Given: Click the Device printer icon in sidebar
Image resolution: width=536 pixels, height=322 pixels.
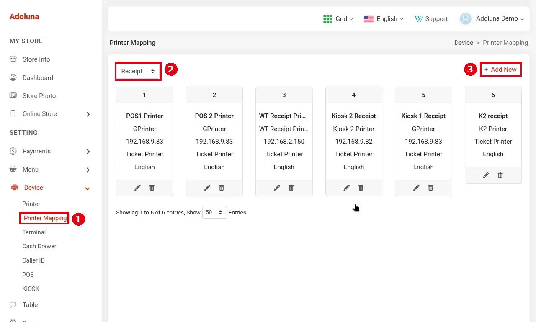Looking at the screenshot, I should [x=15, y=188].
